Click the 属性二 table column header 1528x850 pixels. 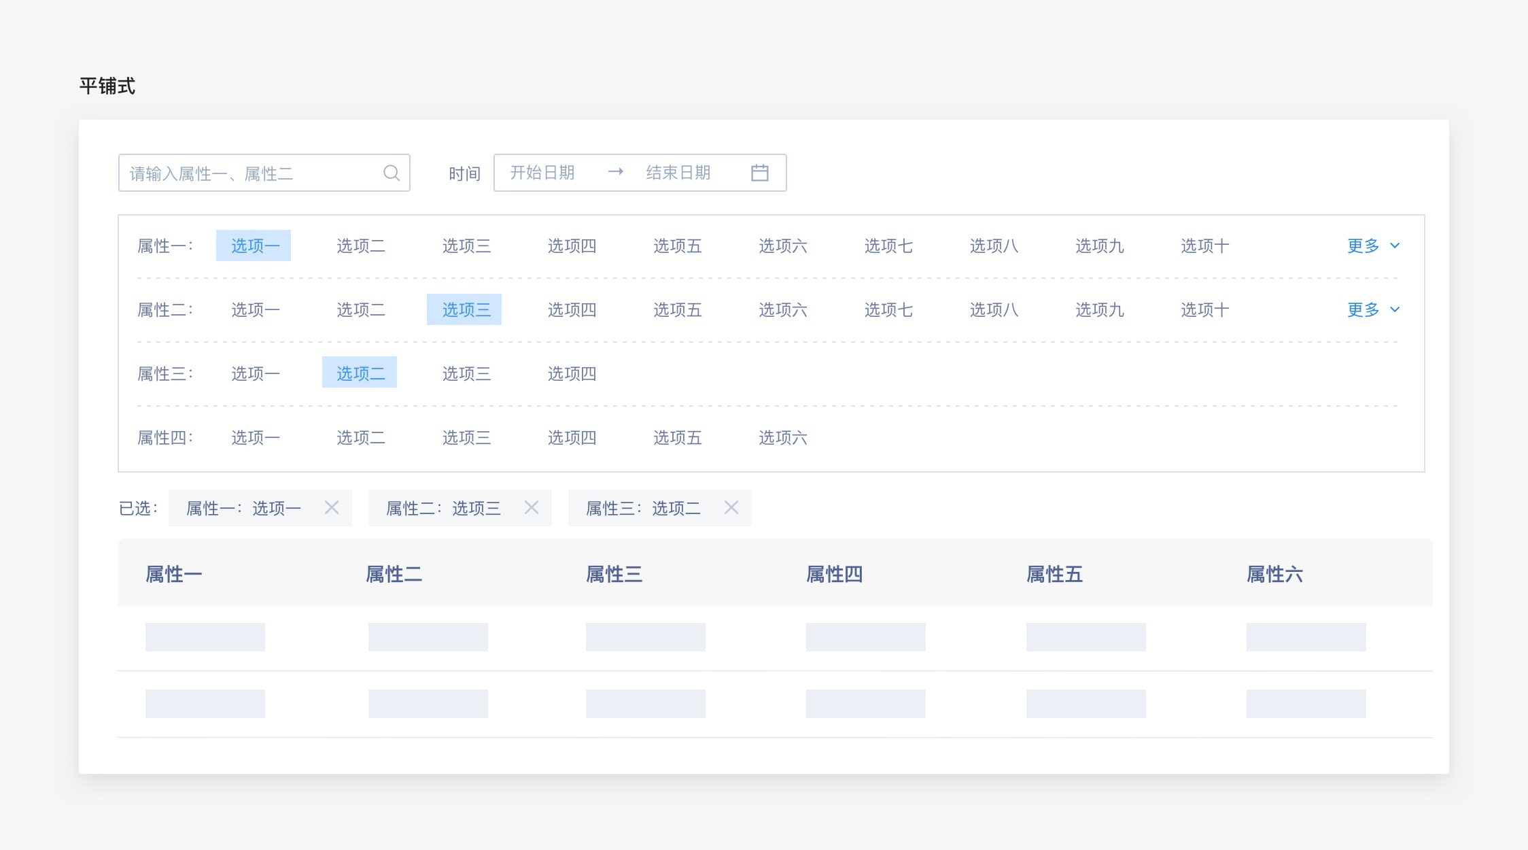click(x=394, y=574)
